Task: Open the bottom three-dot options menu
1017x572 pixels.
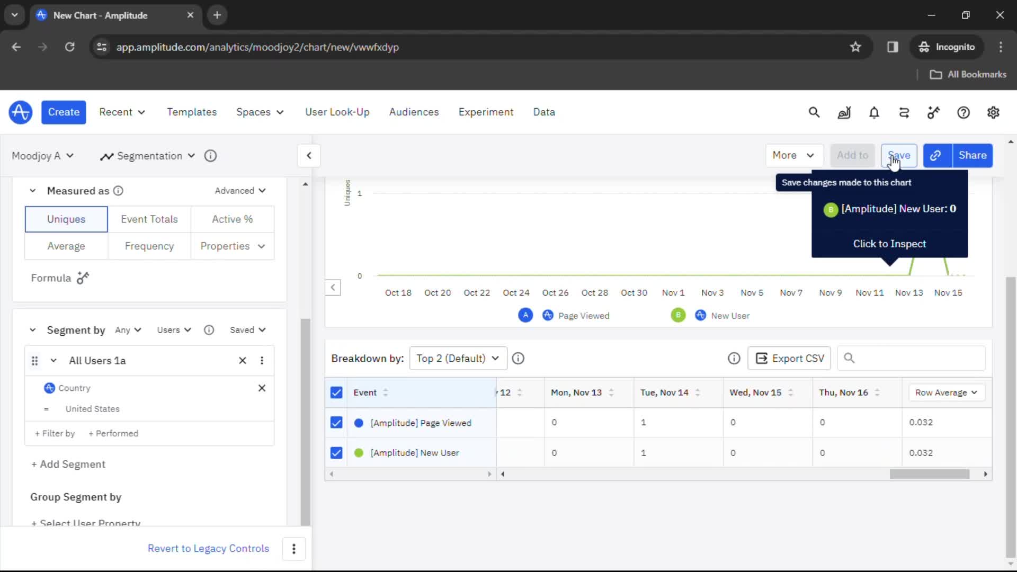Action: [294, 549]
